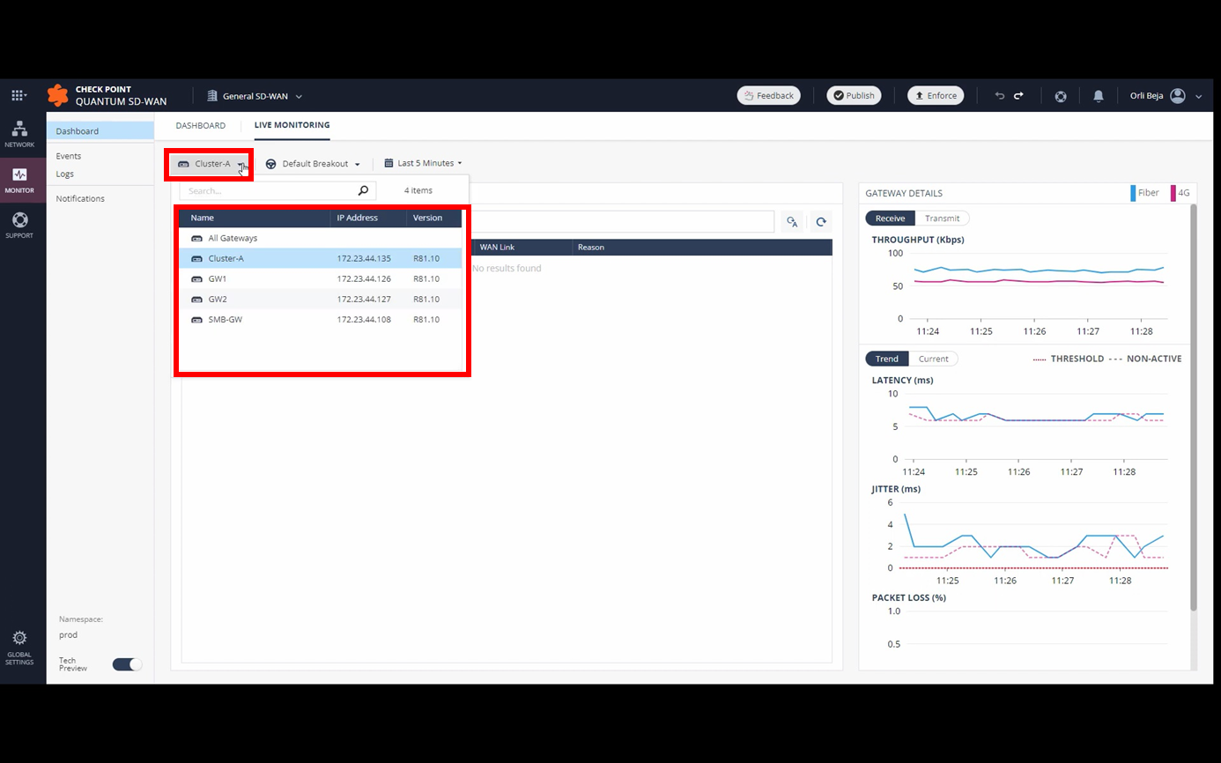Open the apps grid launcher icon
1221x763 pixels.
coord(18,95)
